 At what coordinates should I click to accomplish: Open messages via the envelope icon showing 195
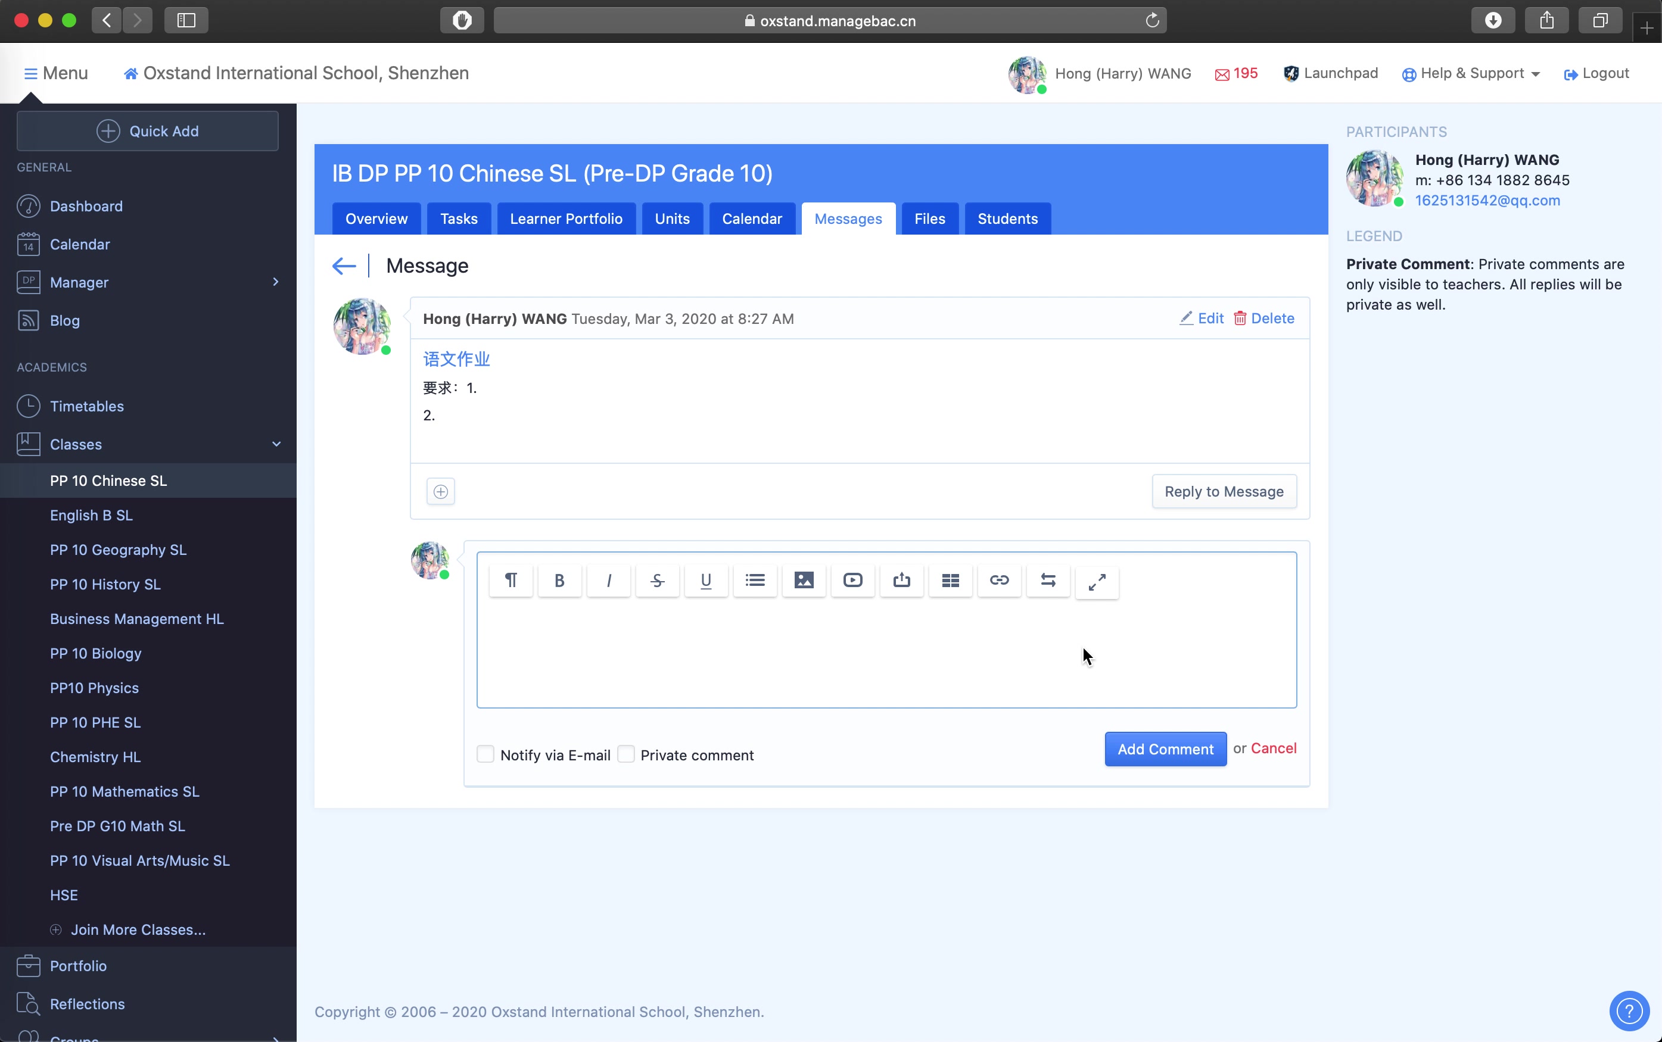tap(1236, 73)
